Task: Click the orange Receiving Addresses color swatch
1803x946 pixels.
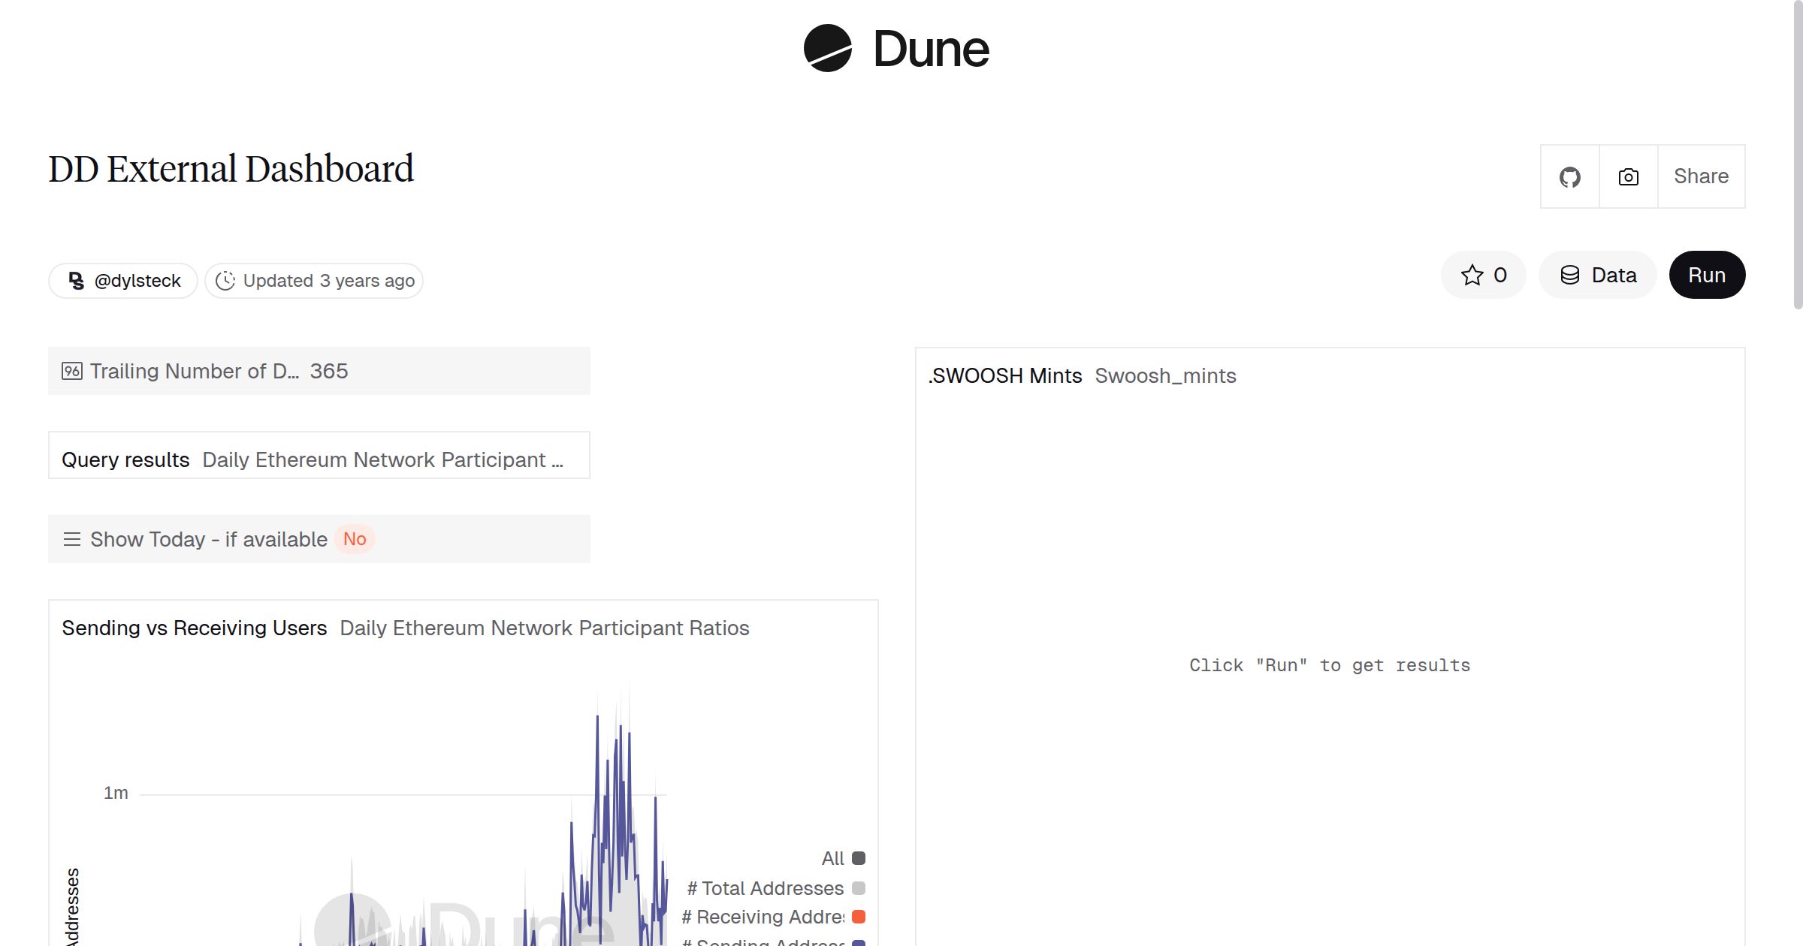Action: (x=857, y=916)
